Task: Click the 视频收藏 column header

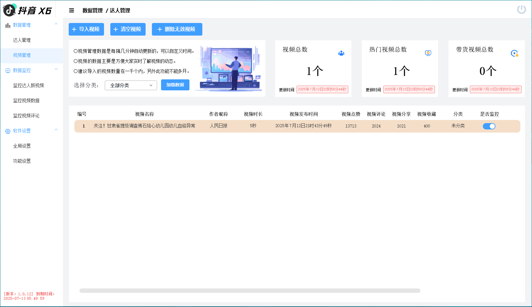Action: [426, 114]
